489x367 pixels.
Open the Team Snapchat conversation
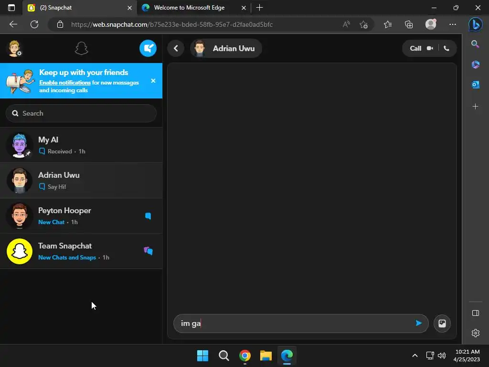[81, 251]
